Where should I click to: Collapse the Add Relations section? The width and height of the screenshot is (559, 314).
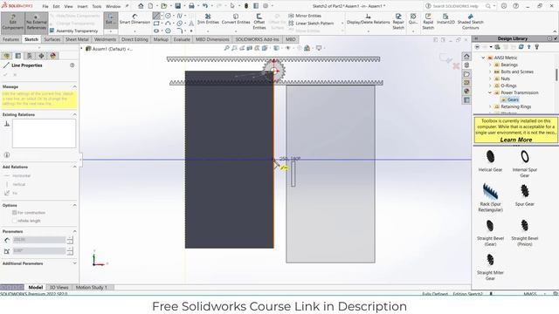click(74, 167)
